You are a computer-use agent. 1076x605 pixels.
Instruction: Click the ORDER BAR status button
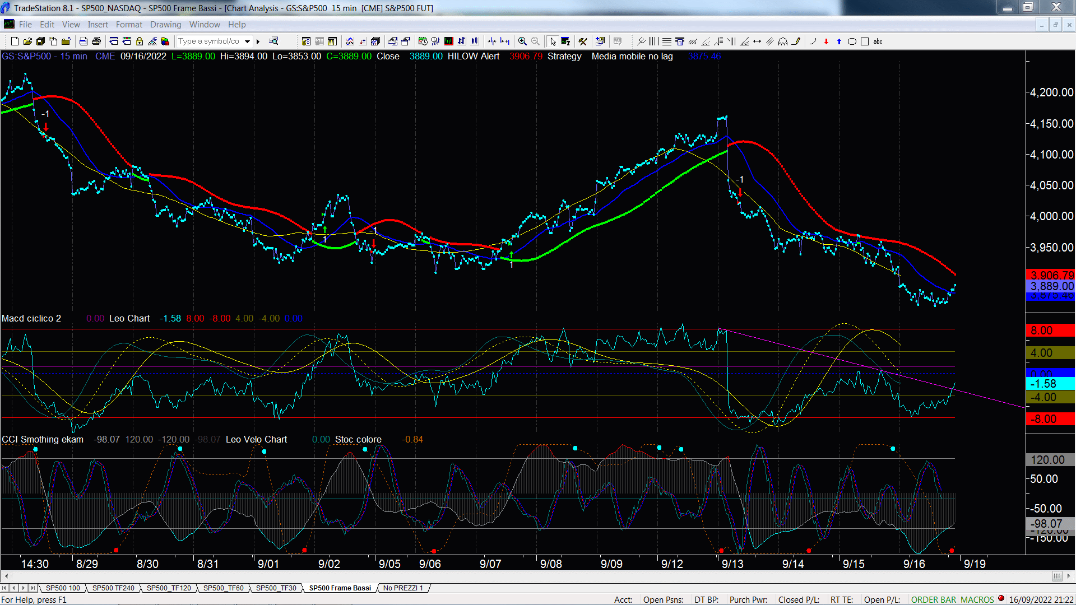pos(933,600)
